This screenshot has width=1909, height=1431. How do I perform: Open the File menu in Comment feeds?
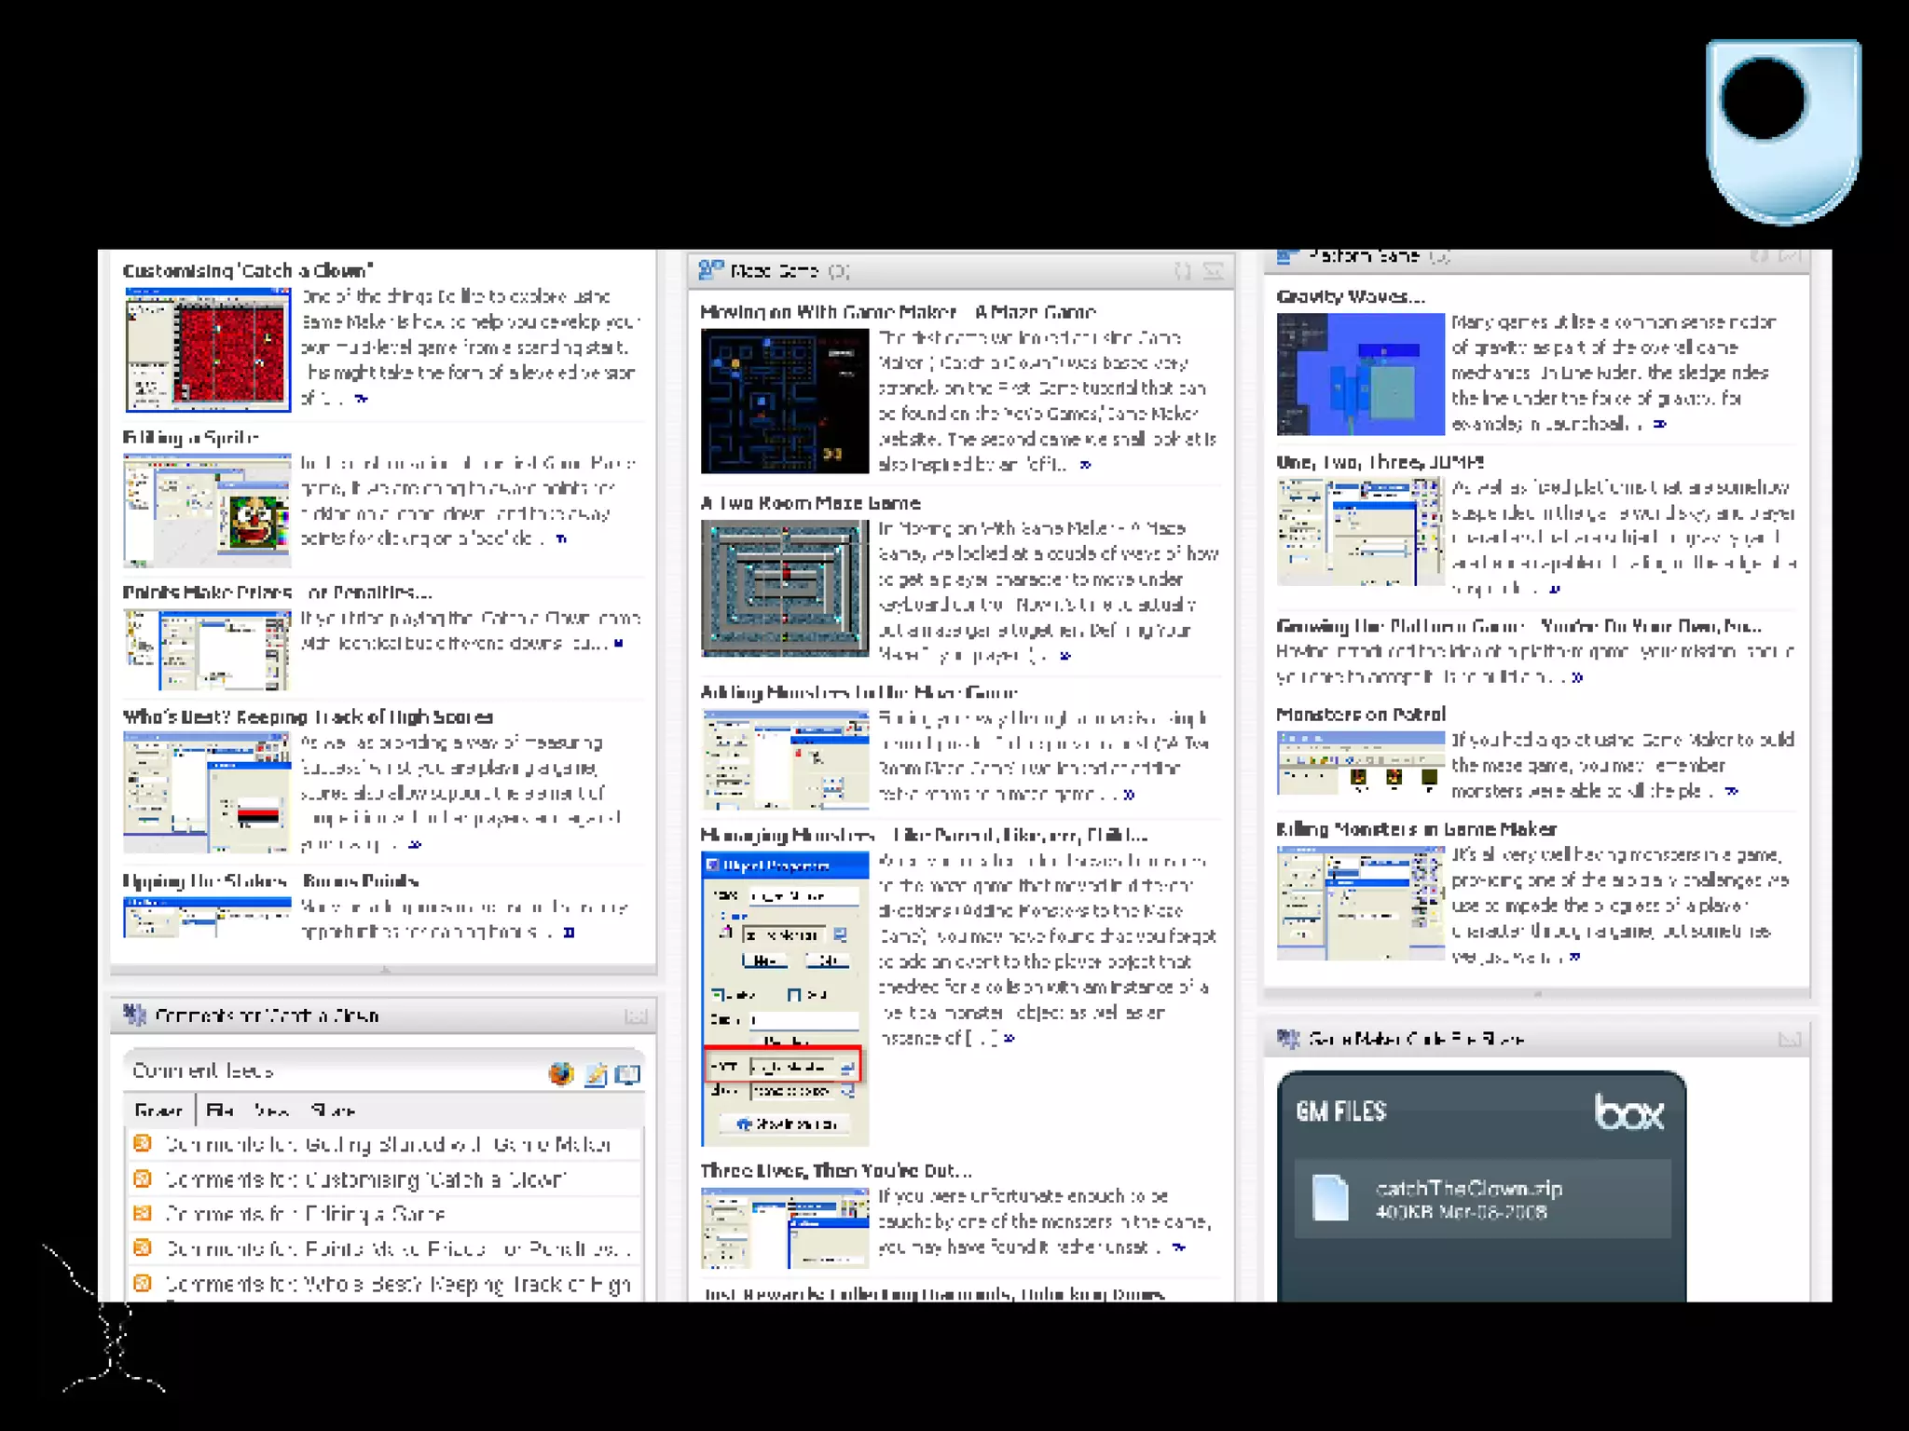(x=220, y=1111)
